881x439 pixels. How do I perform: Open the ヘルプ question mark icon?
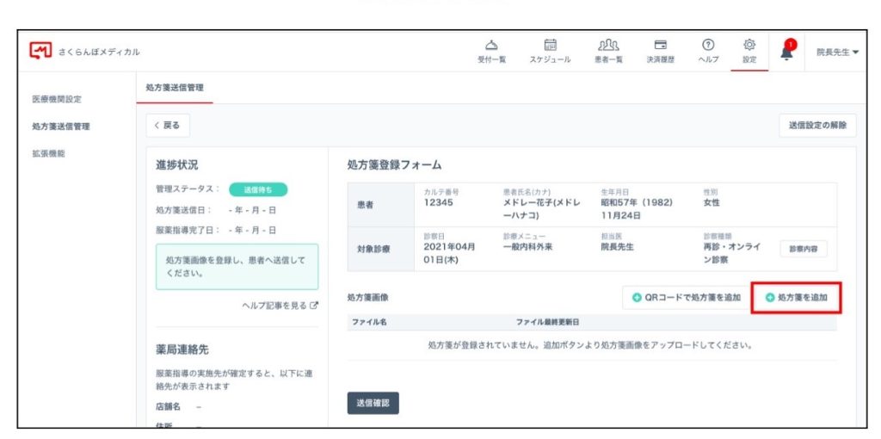(708, 46)
